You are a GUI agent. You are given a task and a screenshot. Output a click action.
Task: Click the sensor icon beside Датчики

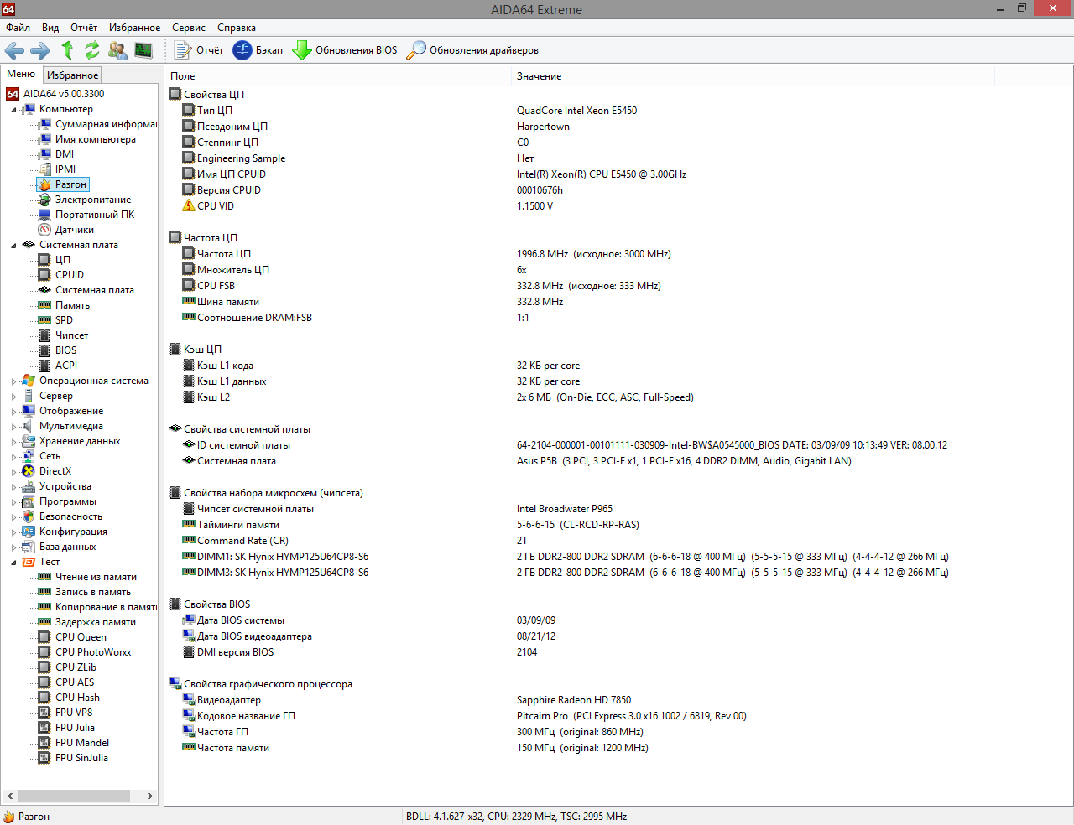pos(45,230)
